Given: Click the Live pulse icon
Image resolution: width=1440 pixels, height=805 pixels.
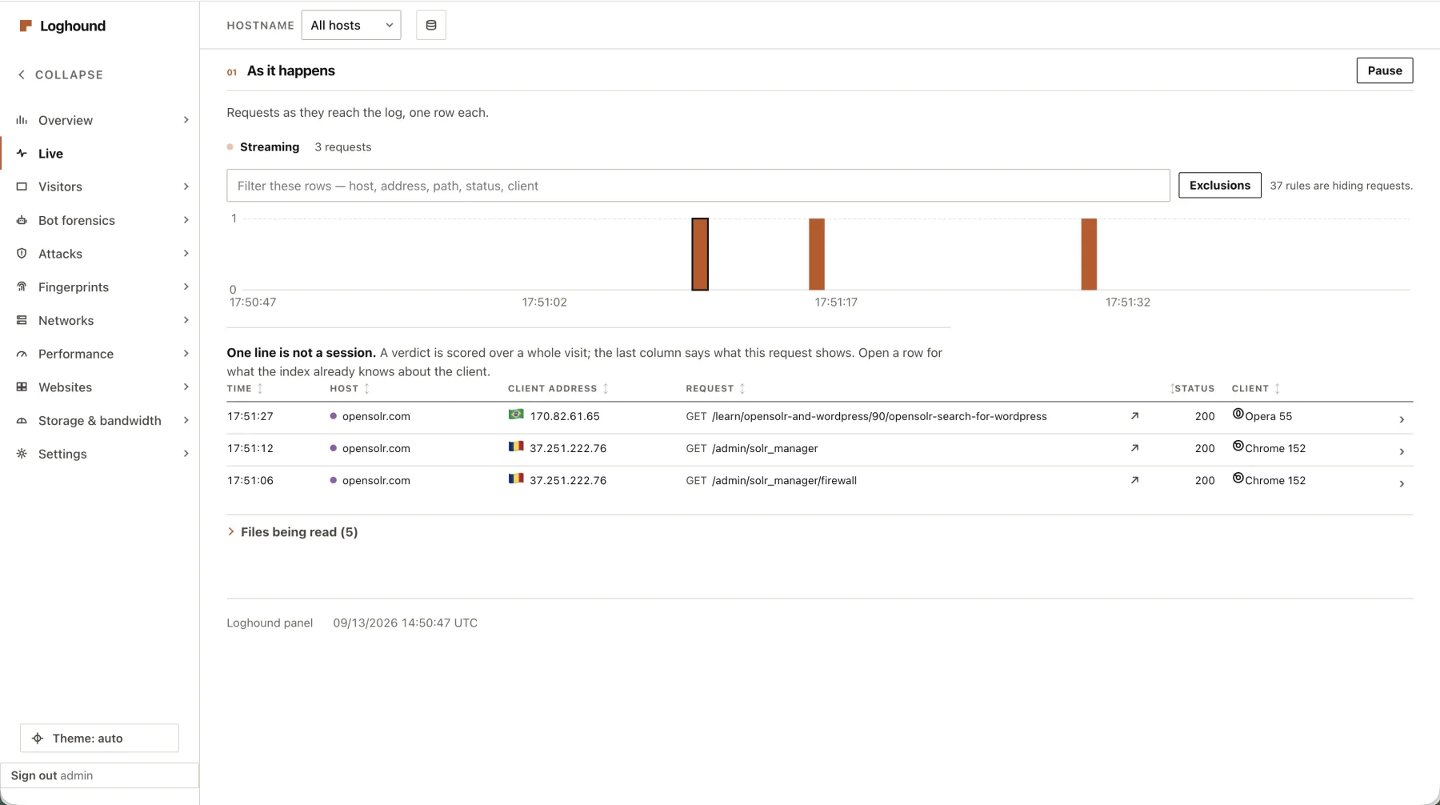Looking at the screenshot, I should tap(22, 153).
